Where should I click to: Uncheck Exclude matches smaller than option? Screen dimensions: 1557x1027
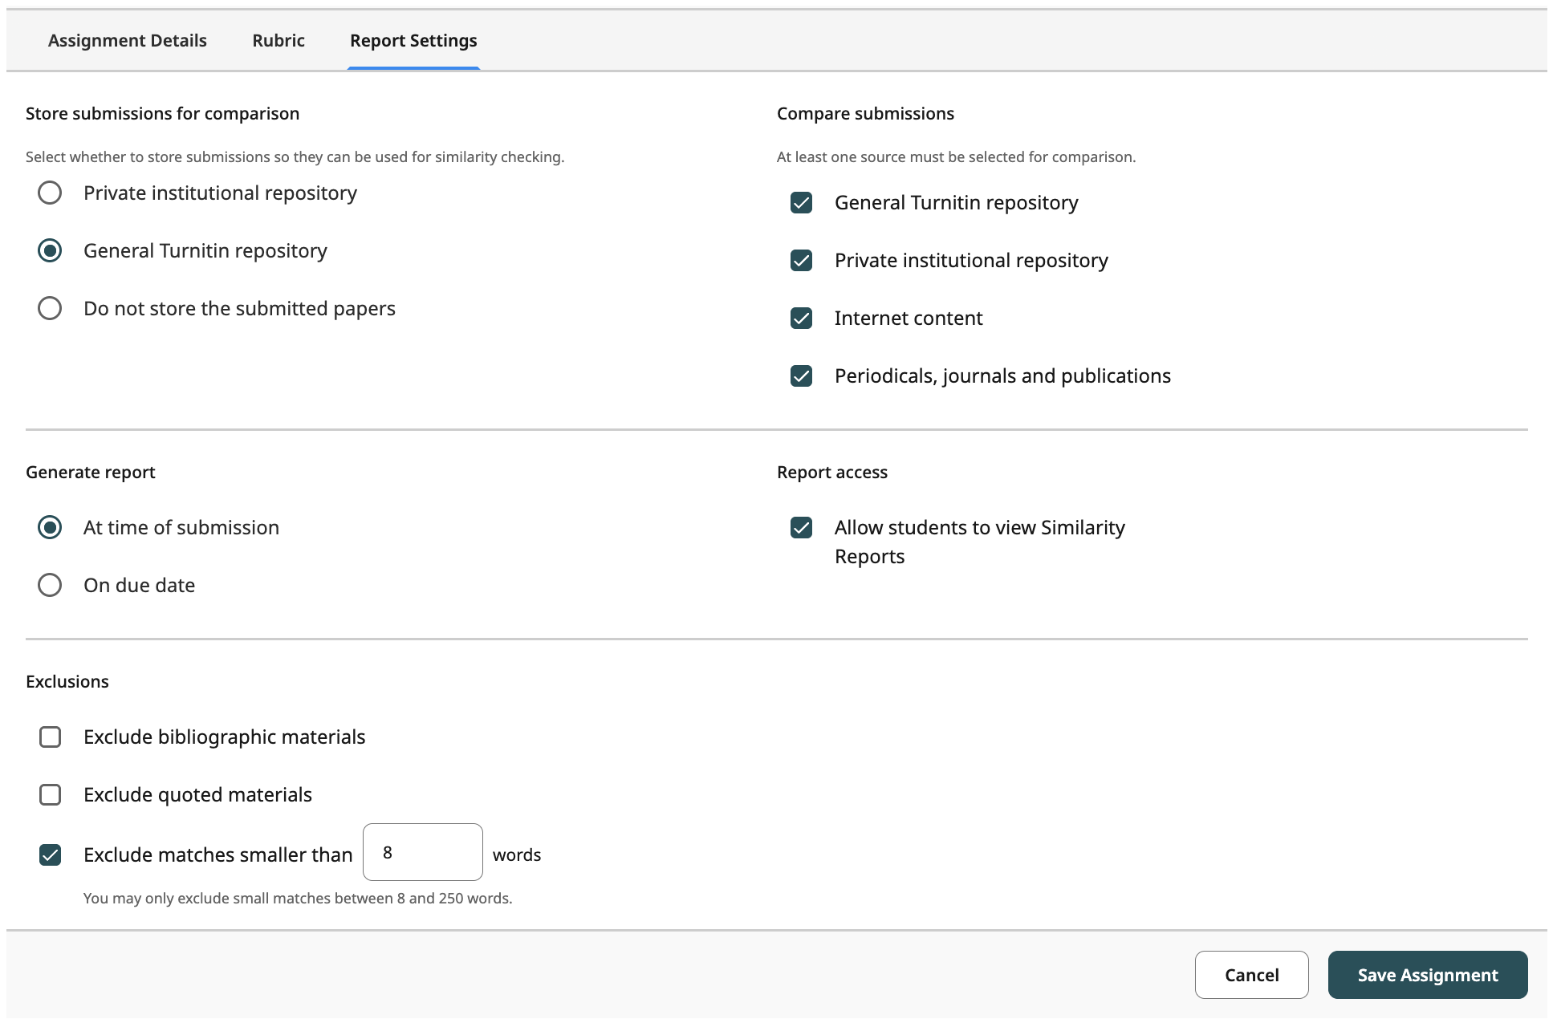50,854
